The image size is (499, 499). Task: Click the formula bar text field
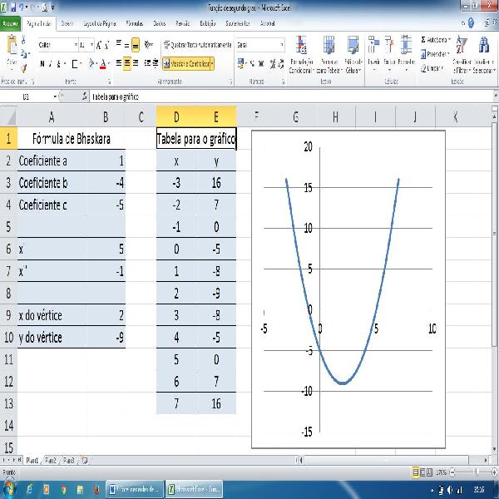click(x=291, y=96)
